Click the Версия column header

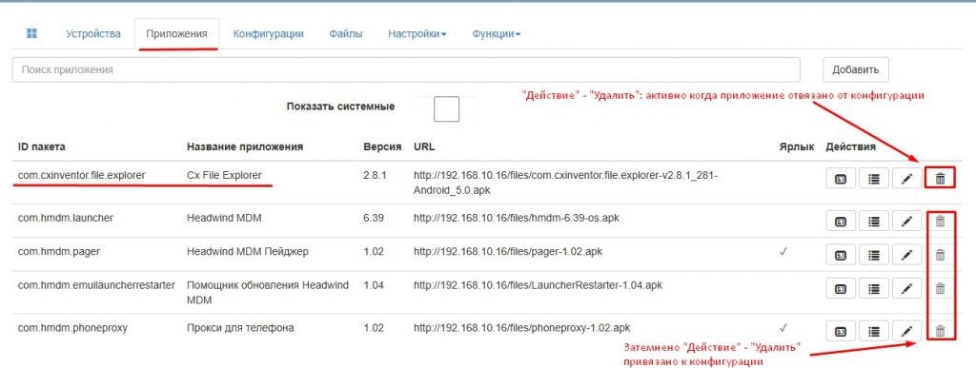tap(382, 147)
